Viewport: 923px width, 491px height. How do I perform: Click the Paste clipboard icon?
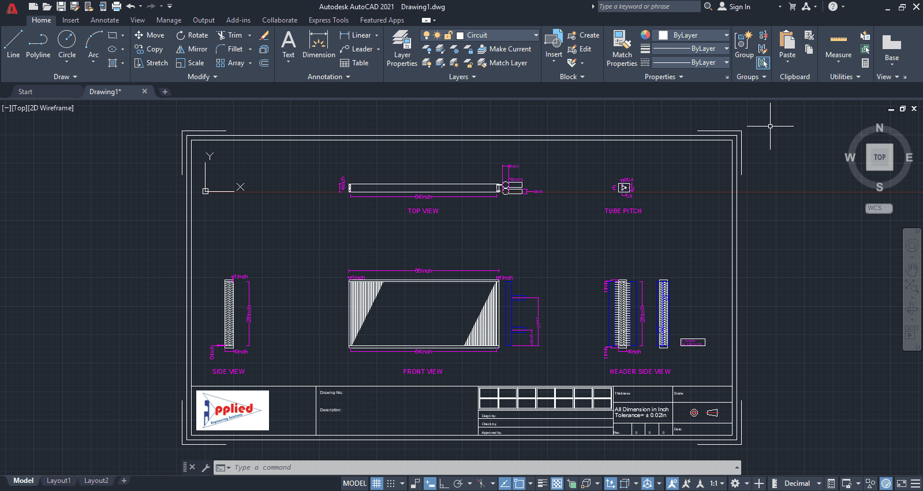[x=787, y=44]
